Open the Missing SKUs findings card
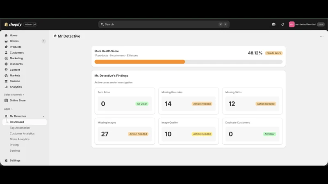 click(252, 101)
